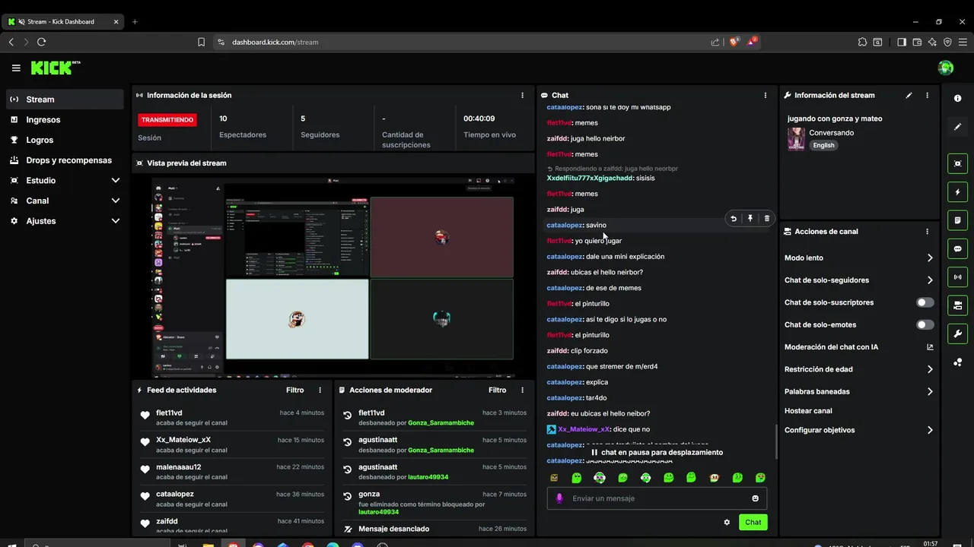
Task: Go to Logros in left sidebar
Action: coord(65,140)
